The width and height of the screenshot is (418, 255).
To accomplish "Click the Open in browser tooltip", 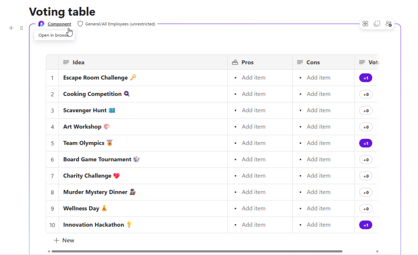I will (54, 35).
